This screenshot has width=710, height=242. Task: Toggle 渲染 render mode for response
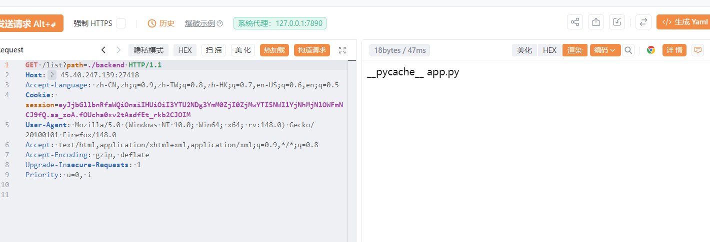[x=575, y=50]
